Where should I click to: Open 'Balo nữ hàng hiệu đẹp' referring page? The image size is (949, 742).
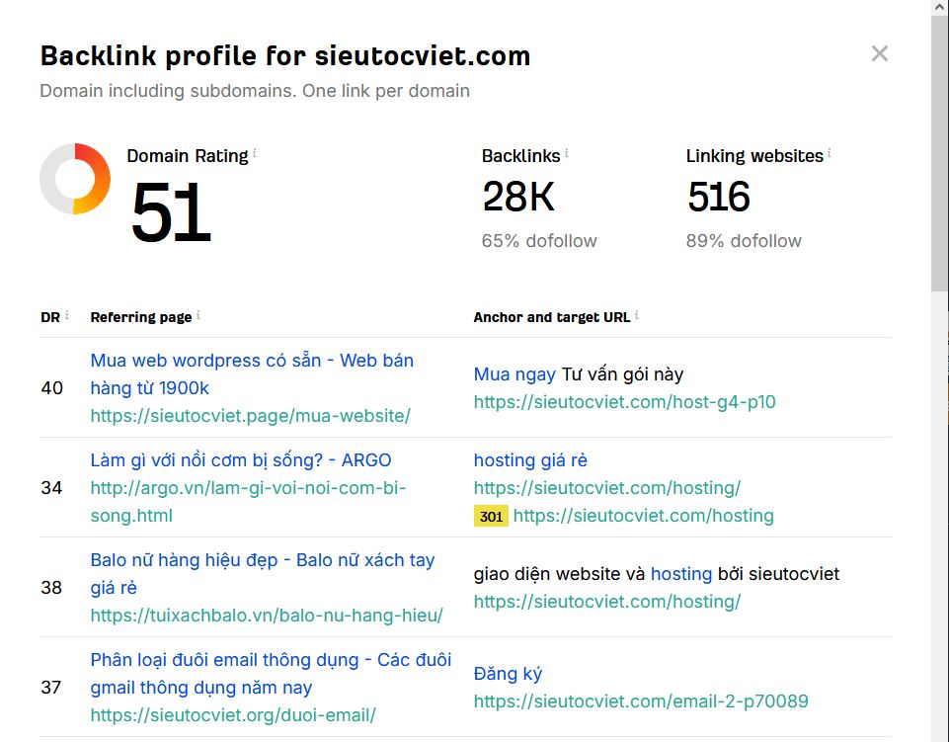point(263,574)
